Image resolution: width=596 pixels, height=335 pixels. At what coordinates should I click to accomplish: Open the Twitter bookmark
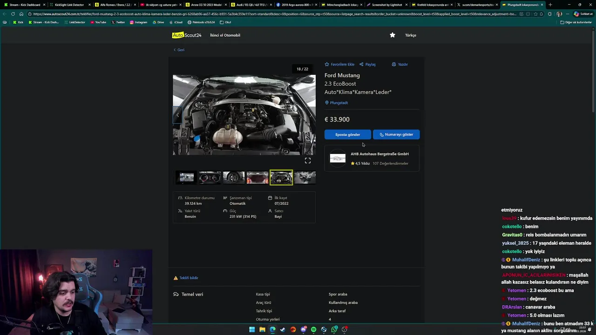(x=118, y=22)
